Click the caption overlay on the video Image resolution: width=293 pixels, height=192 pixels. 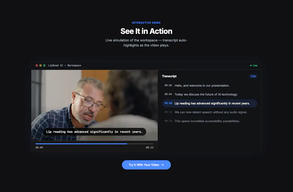click(x=94, y=132)
